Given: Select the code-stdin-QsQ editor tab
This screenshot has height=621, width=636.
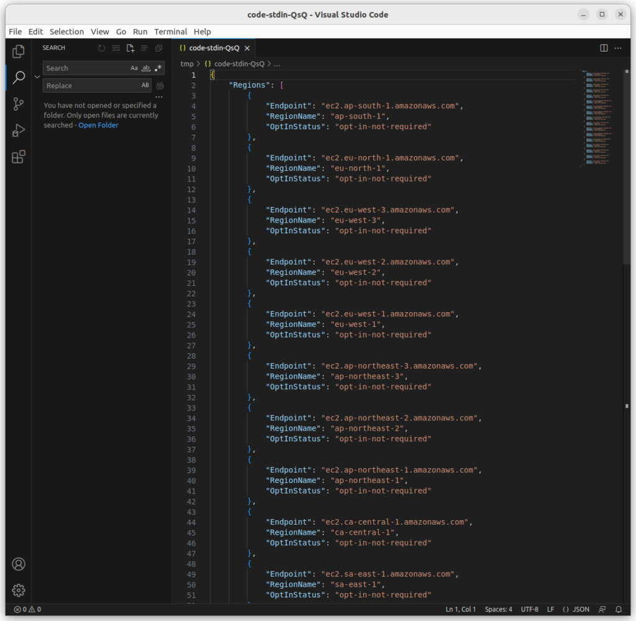Looking at the screenshot, I should click(211, 47).
